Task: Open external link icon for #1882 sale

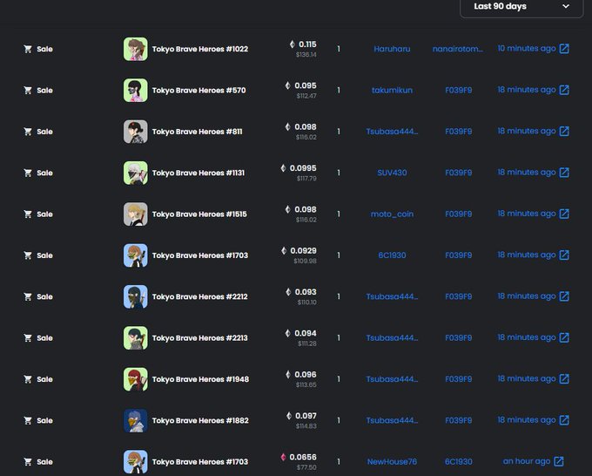Action: (564, 420)
